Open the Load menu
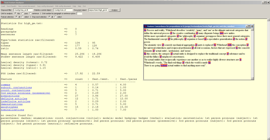Image resolution: width=270 pixels, height=140 pixels. click(x=3, y=6)
